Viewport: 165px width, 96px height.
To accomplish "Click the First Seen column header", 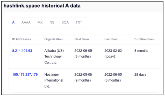I will 82,39.
